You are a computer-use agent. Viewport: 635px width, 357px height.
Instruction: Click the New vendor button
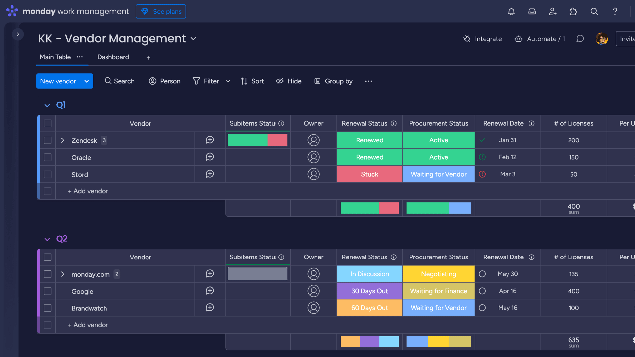click(x=58, y=81)
